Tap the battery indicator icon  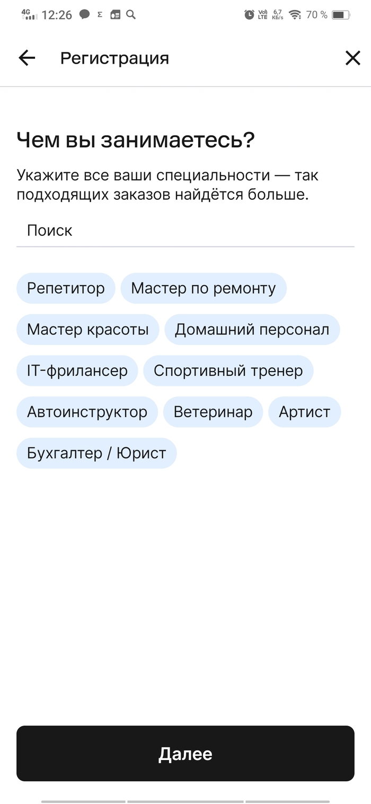pyautogui.click(x=341, y=15)
